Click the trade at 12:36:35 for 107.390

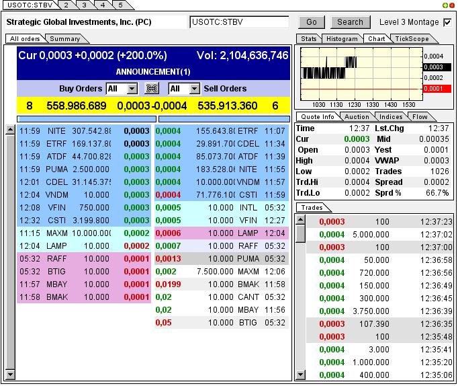[x=379, y=324]
